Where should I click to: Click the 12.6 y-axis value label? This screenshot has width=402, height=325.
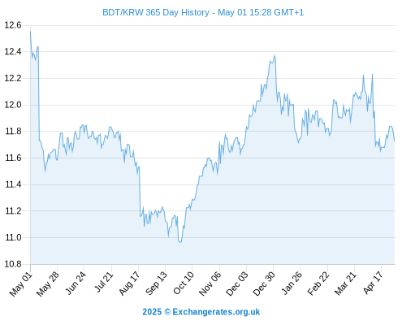[13, 25]
